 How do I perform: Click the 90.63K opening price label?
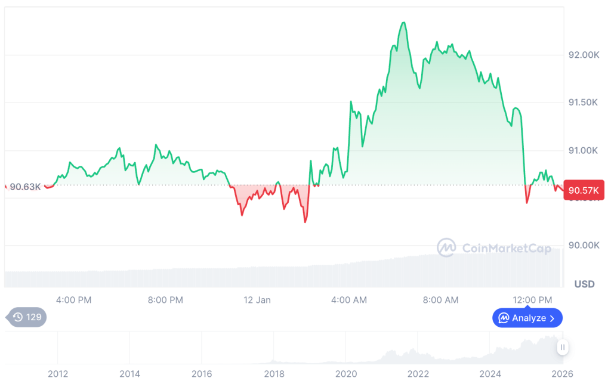pyautogui.click(x=25, y=187)
